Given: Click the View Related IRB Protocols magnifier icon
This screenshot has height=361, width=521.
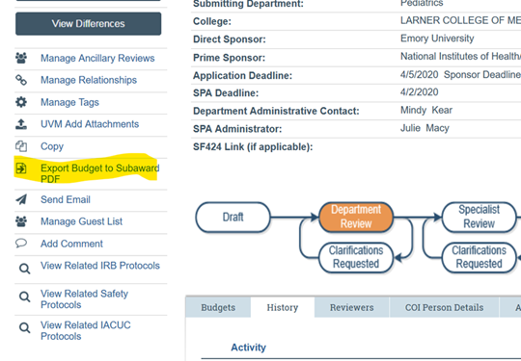Looking at the screenshot, I should click(x=24, y=269).
